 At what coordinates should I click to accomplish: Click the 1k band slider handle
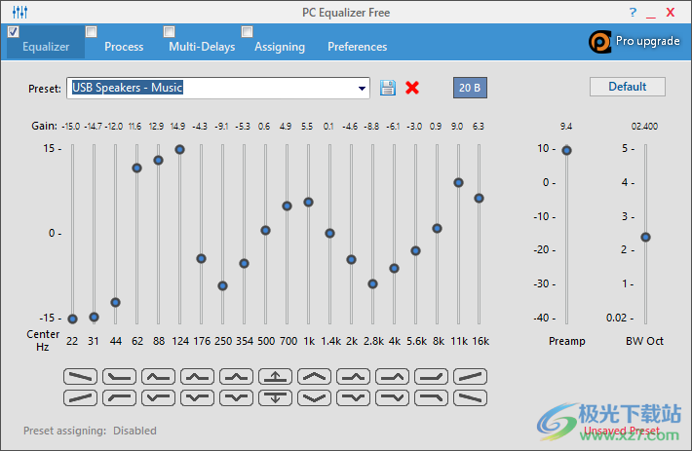tap(309, 202)
